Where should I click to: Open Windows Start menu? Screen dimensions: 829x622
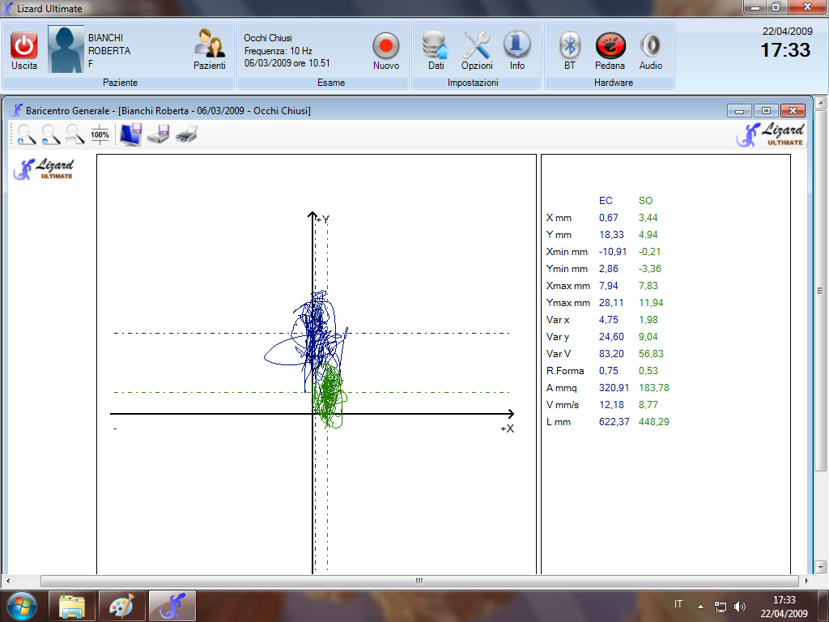[21, 606]
